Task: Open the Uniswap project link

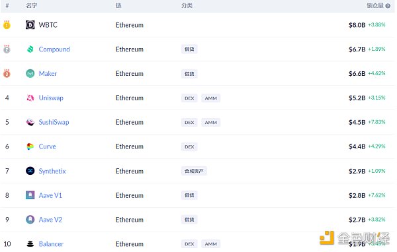Action: tap(51, 98)
